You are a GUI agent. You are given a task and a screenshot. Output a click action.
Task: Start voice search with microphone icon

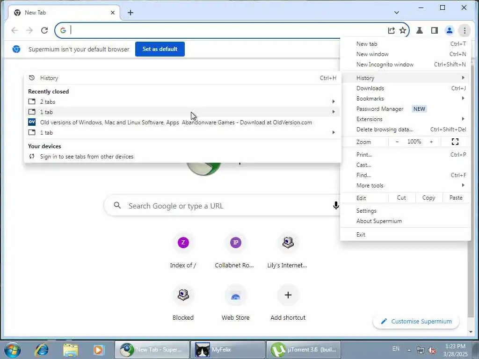336,206
